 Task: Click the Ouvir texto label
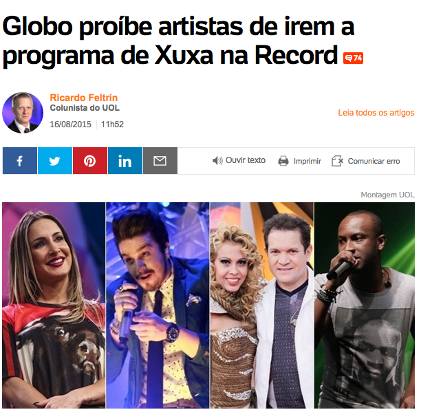(246, 160)
